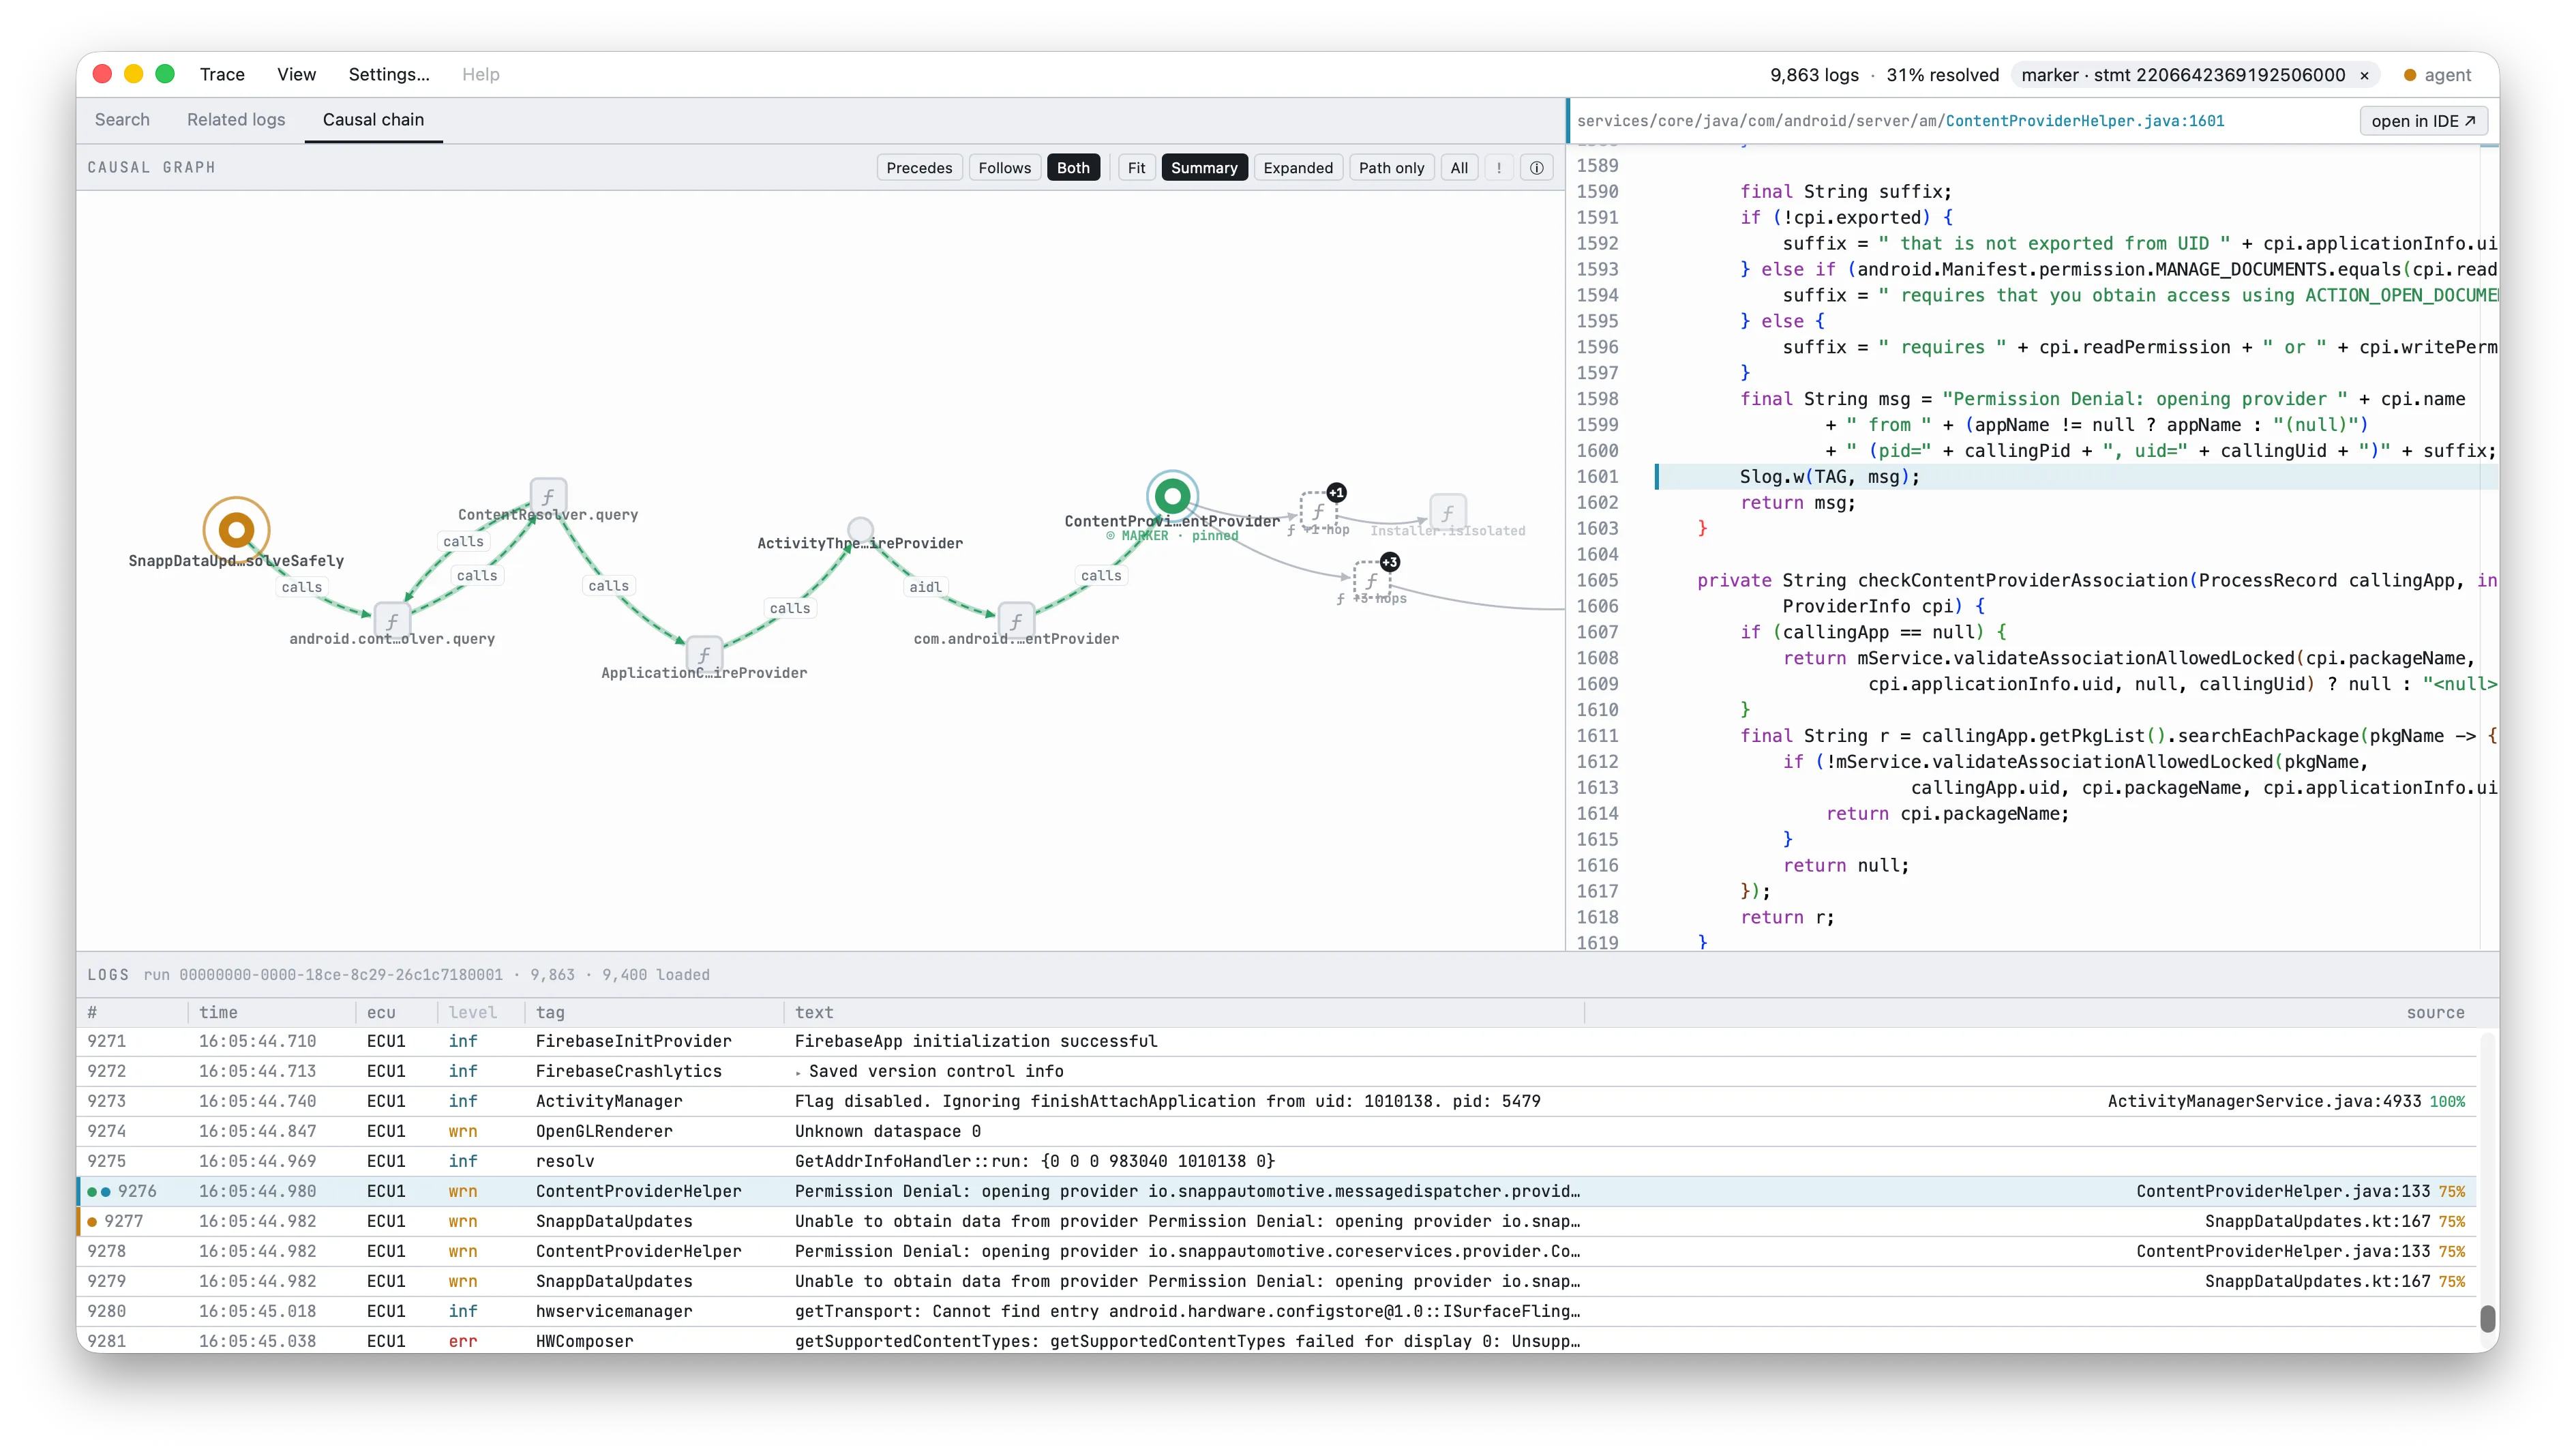Open SnappDataUpdates.kt:167 source on row 9277
This screenshot has height=1454, width=2576.
pos(2317,1221)
